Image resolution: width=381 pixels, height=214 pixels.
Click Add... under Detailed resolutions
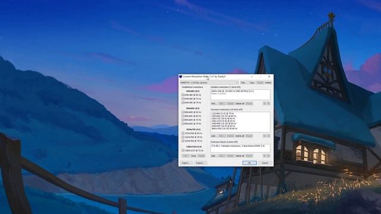(214, 103)
